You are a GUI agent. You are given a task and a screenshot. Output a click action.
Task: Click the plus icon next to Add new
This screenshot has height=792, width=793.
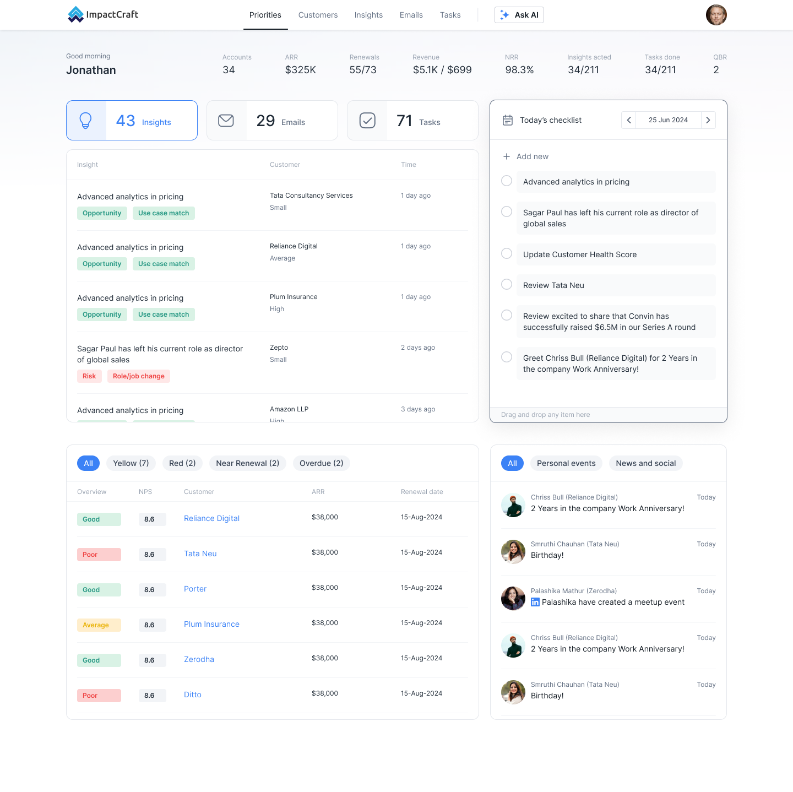(507, 156)
